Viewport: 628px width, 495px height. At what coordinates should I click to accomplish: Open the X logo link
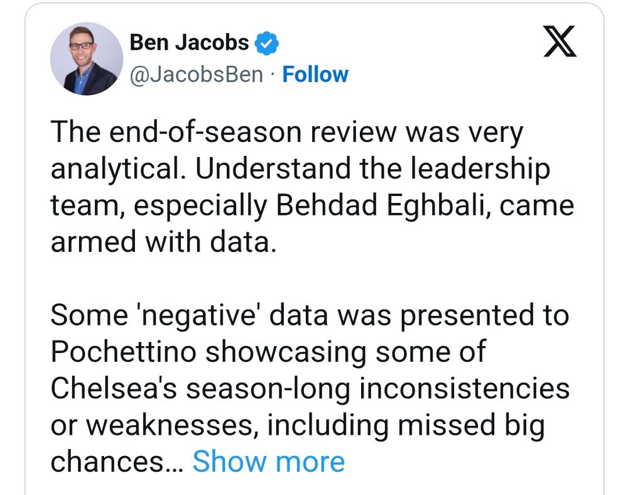pyautogui.click(x=560, y=41)
